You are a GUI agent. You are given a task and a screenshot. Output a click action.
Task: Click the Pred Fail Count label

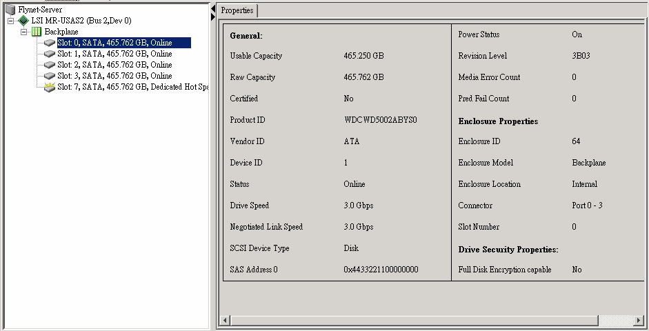tap(484, 99)
